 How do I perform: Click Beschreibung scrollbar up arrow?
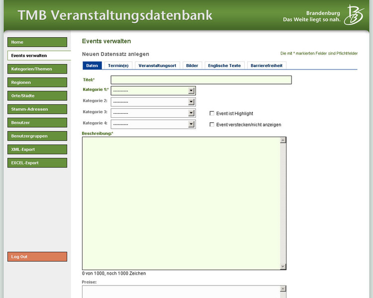pyautogui.click(x=283, y=140)
